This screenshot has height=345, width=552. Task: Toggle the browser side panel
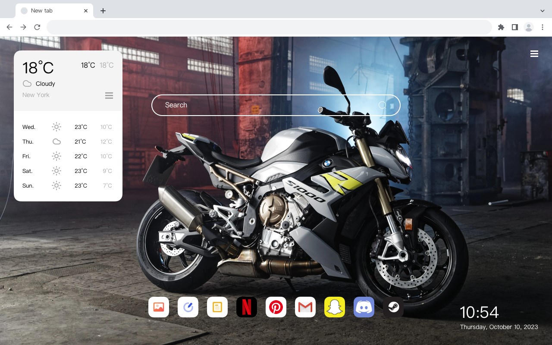514,27
